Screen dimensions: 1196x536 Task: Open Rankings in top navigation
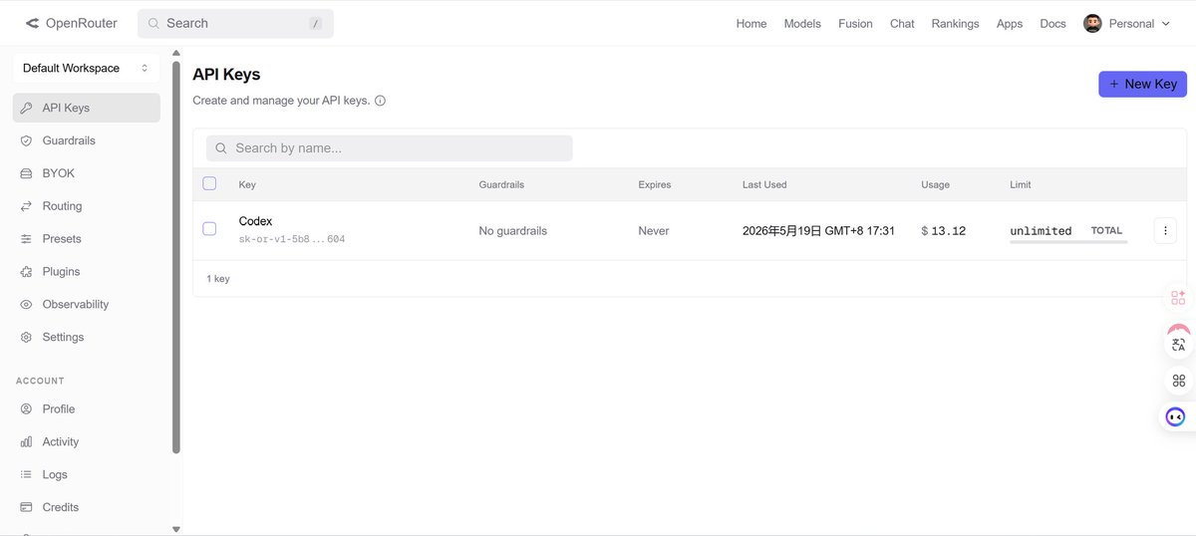point(955,24)
